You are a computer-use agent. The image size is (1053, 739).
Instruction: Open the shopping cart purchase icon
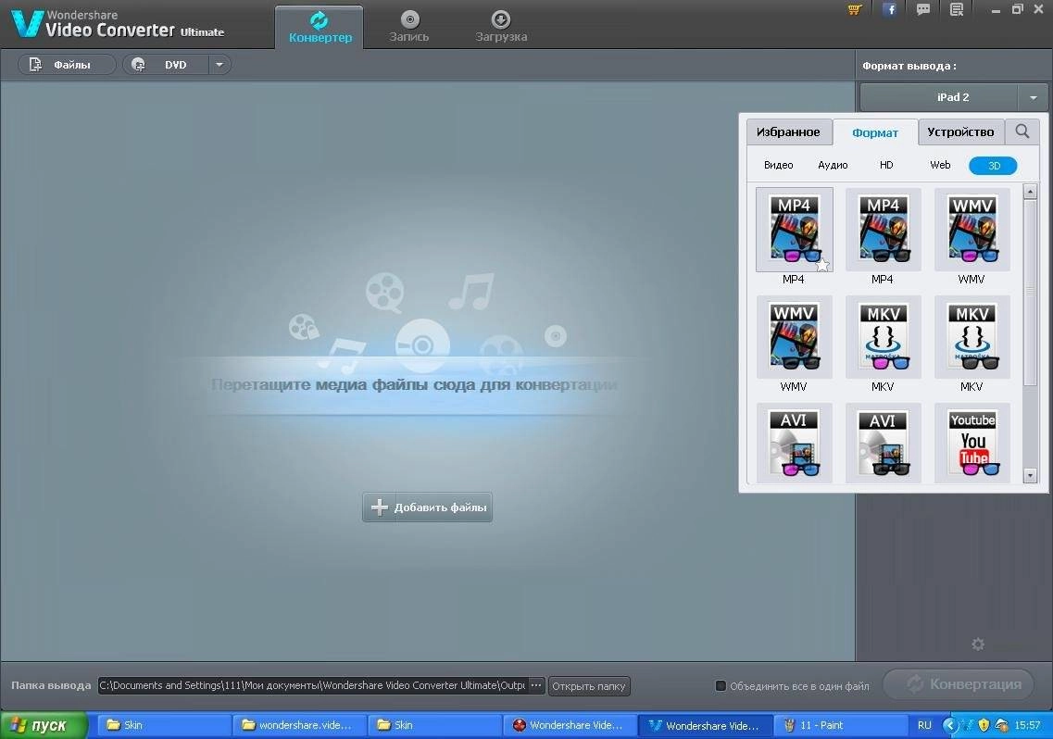854,10
